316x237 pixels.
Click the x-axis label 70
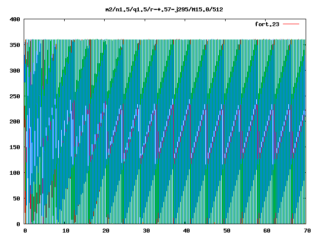click(x=307, y=231)
